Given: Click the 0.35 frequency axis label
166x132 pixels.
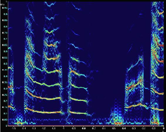Looking at the screenshot, I should pos(5,82).
